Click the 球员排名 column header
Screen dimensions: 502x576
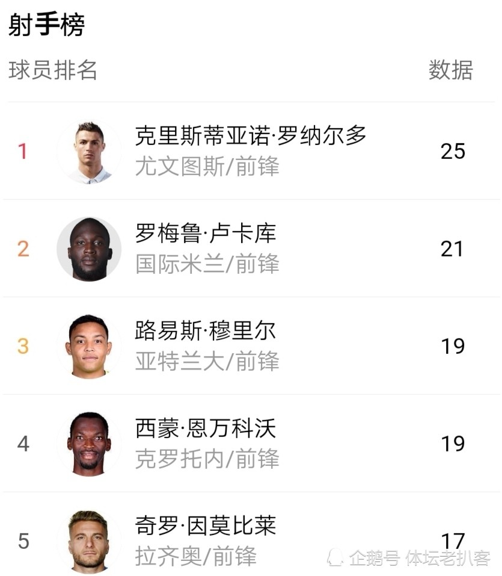[x=53, y=70]
